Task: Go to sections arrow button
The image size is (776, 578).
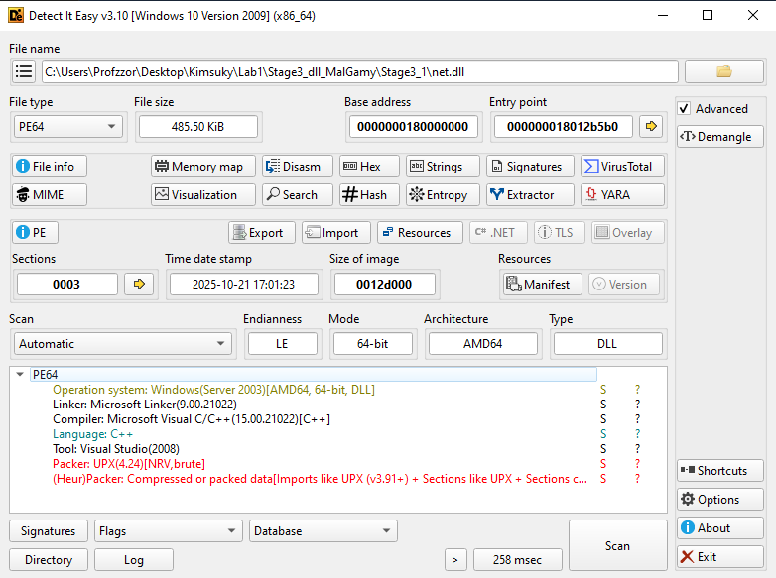Action: click(x=139, y=284)
